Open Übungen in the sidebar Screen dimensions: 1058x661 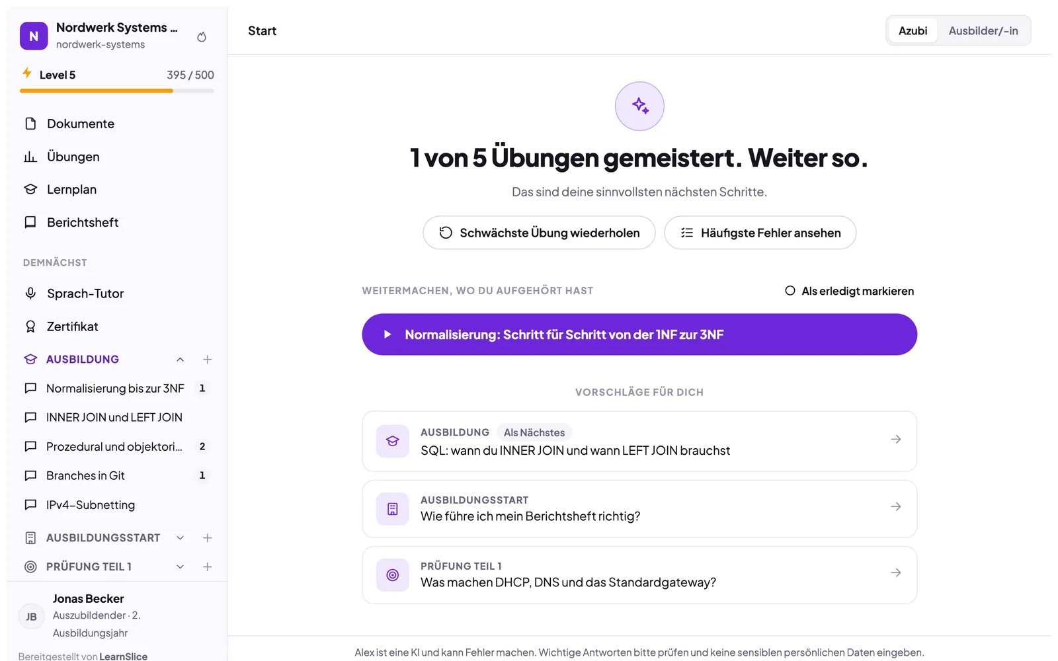pyautogui.click(x=117, y=157)
